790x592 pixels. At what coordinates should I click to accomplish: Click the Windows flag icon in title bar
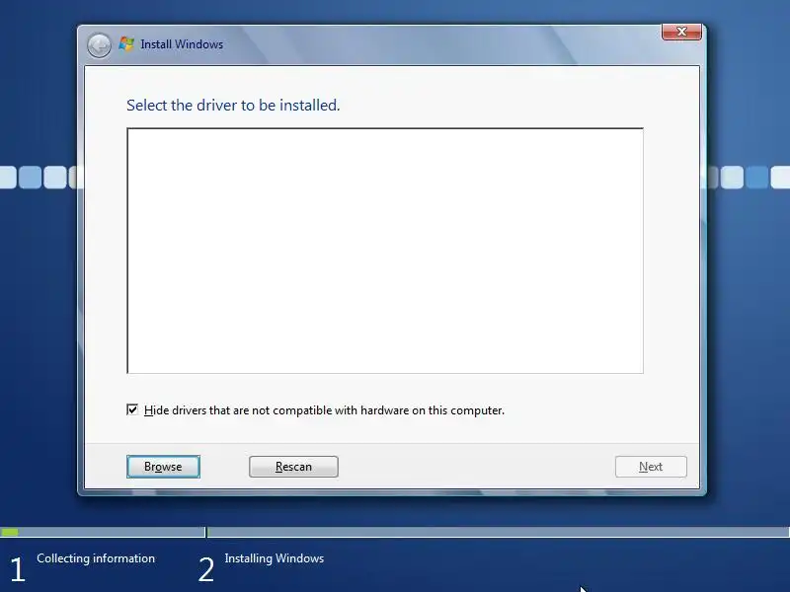[126, 44]
